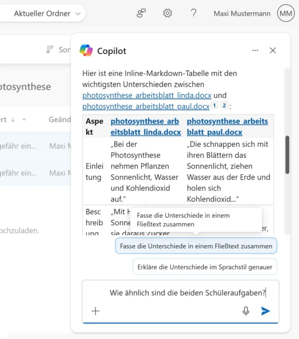The image size is (299, 339).
Task: Close the Copilot panel
Action: point(273,50)
